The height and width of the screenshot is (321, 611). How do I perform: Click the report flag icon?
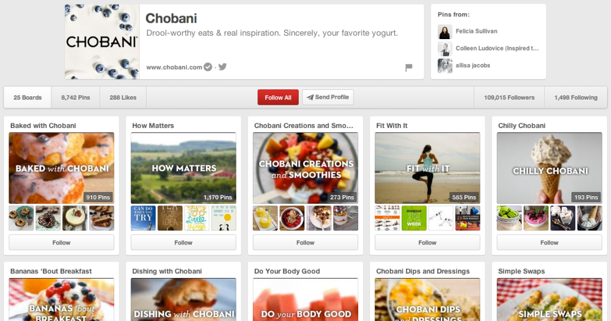pyautogui.click(x=408, y=67)
